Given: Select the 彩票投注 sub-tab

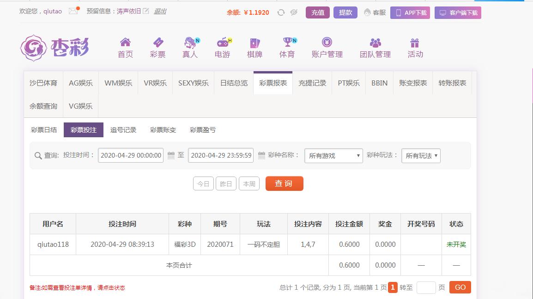Looking at the screenshot, I should click(84, 130).
